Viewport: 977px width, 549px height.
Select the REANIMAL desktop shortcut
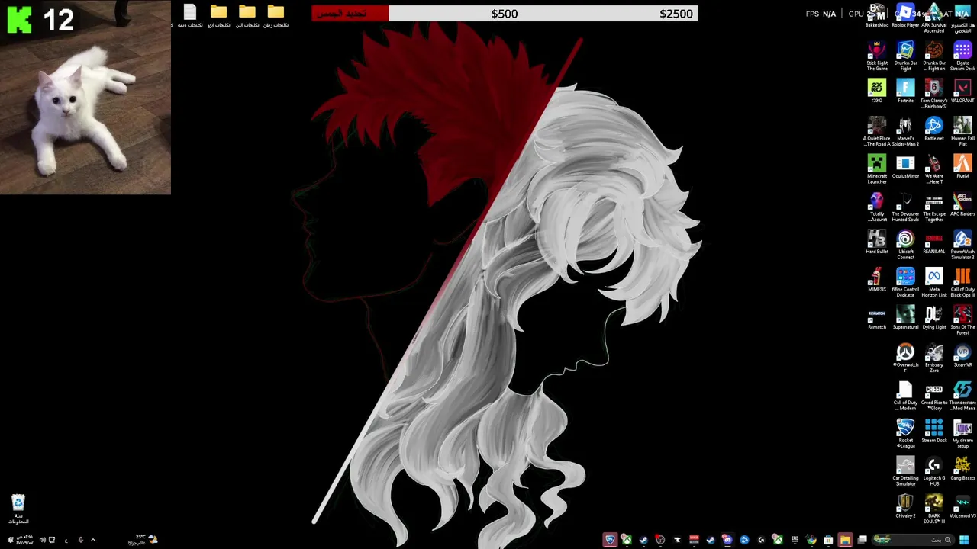tap(933, 242)
